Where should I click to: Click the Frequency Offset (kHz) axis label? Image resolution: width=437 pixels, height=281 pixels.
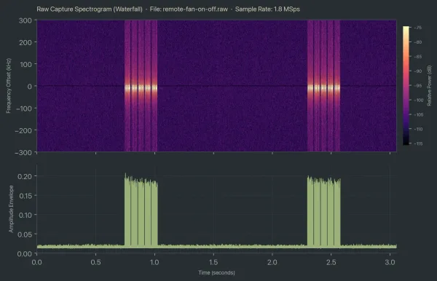click(9, 85)
